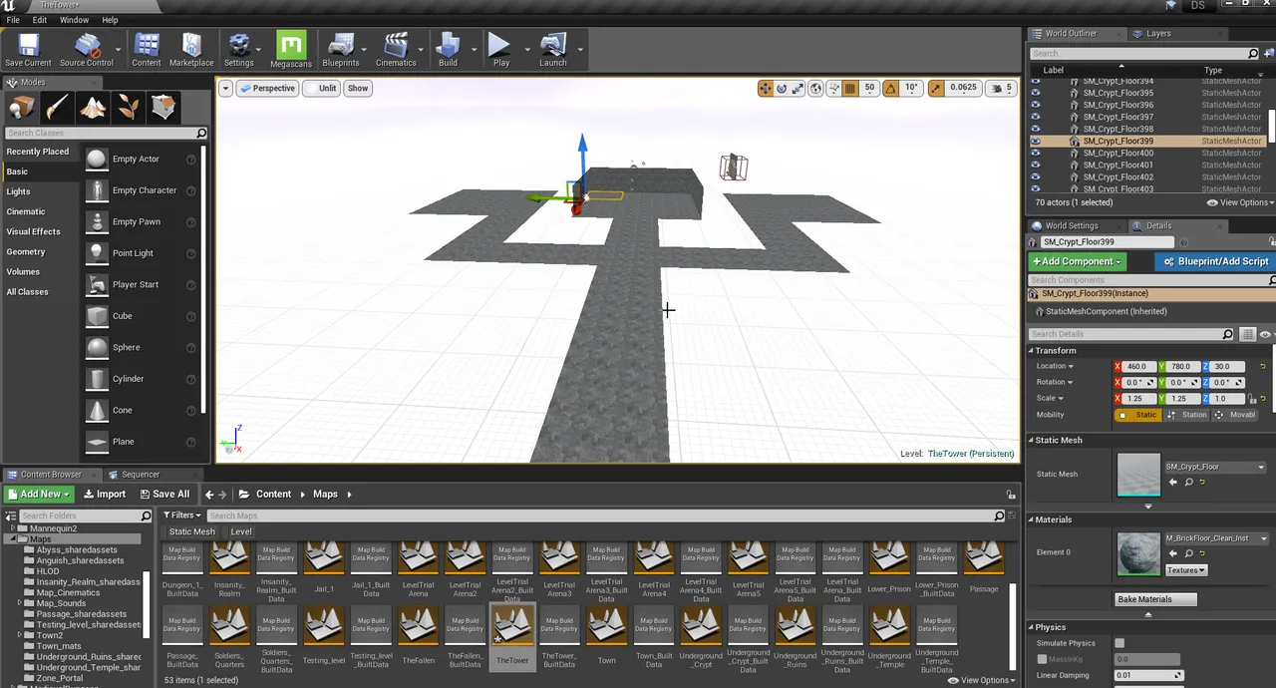Launch Megascans plugin icon
This screenshot has width=1276, height=688.
pos(290,50)
